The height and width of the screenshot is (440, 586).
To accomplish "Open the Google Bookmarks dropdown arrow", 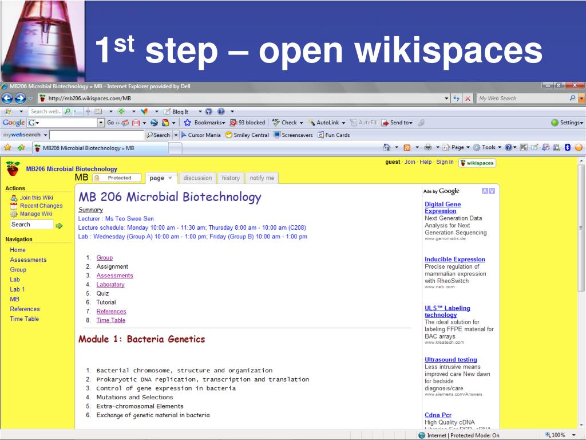I will [224, 123].
